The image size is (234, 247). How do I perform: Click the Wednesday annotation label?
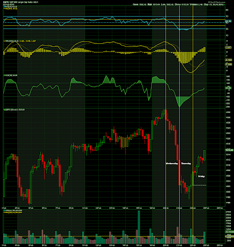172,164
